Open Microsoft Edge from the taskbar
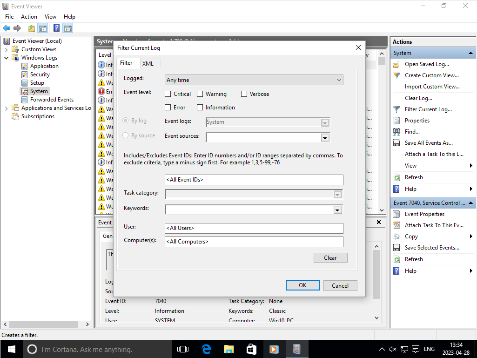Screen dimensions: 477x358 pos(206,349)
